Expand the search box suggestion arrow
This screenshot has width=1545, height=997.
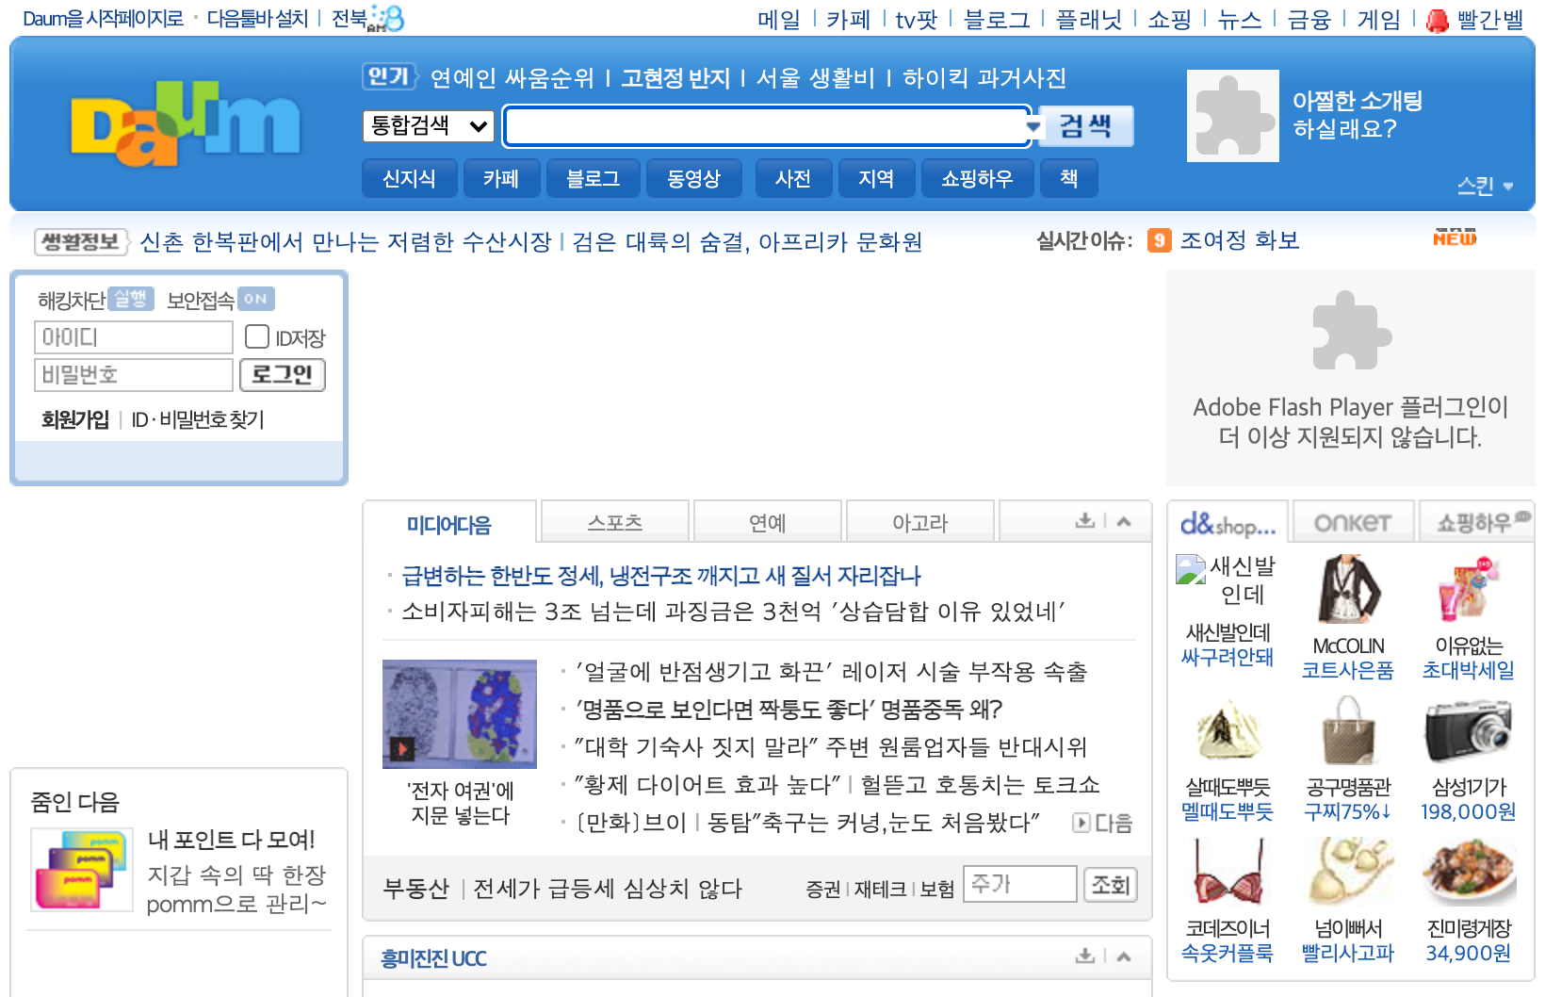coord(1033,126)
